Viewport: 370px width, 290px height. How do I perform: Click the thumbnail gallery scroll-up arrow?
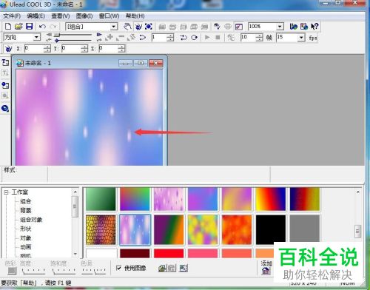point(358,192)
